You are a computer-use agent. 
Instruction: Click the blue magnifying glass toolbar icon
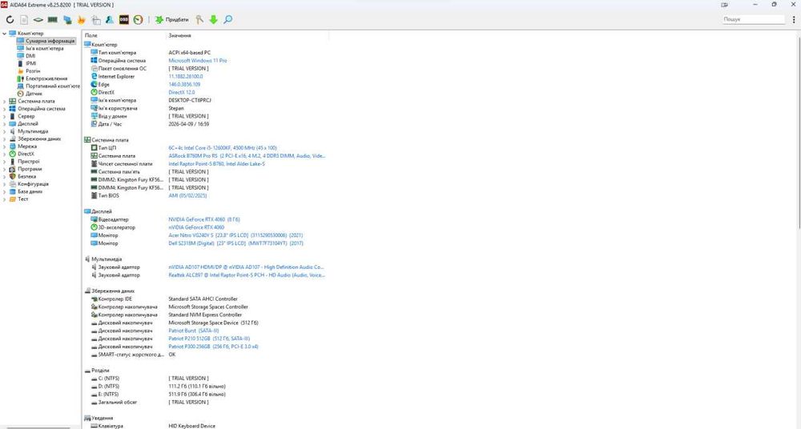point(227,19)
